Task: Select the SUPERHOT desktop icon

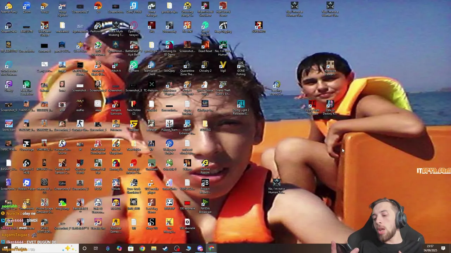Action: 259,27
